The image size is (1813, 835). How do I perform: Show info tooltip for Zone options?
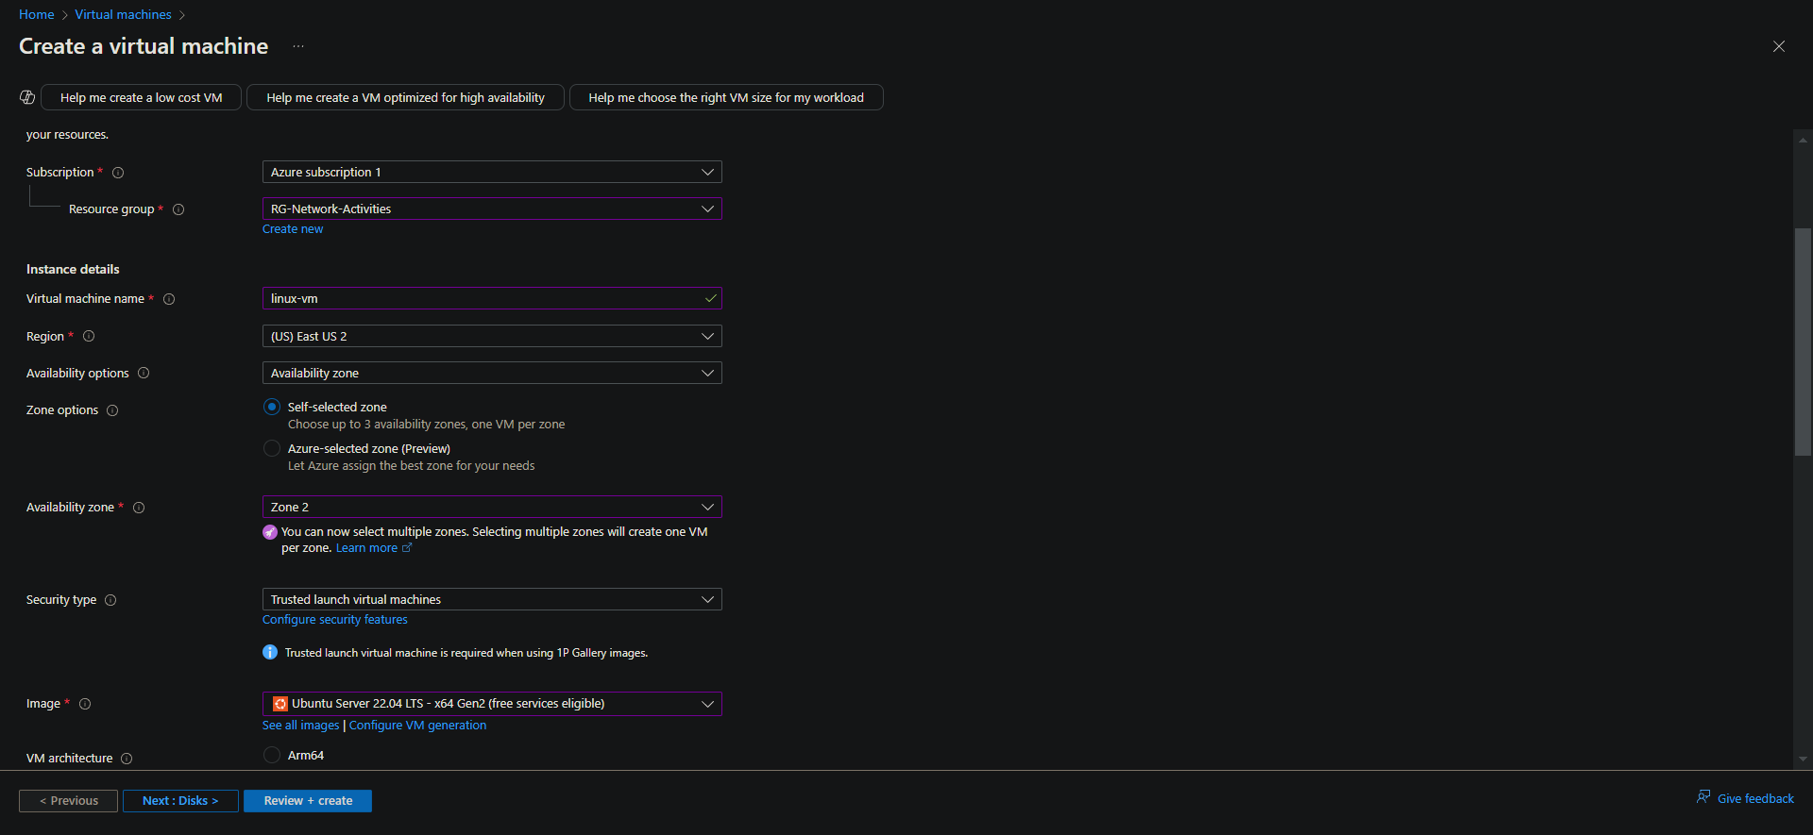pos(112,410)
